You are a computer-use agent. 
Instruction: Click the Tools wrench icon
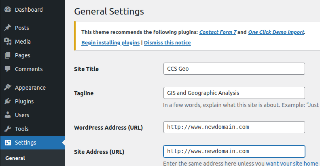click(8, 129)
